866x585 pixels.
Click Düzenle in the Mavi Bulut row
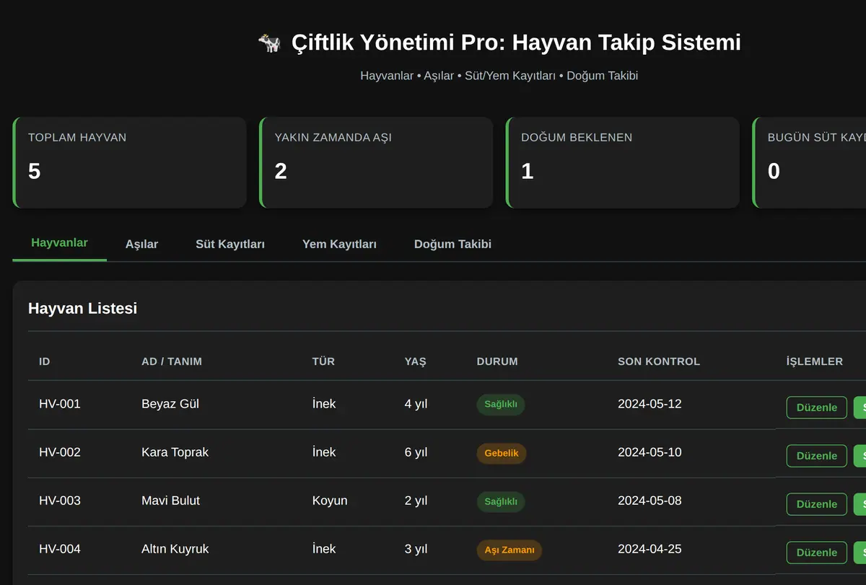point(817,504)
